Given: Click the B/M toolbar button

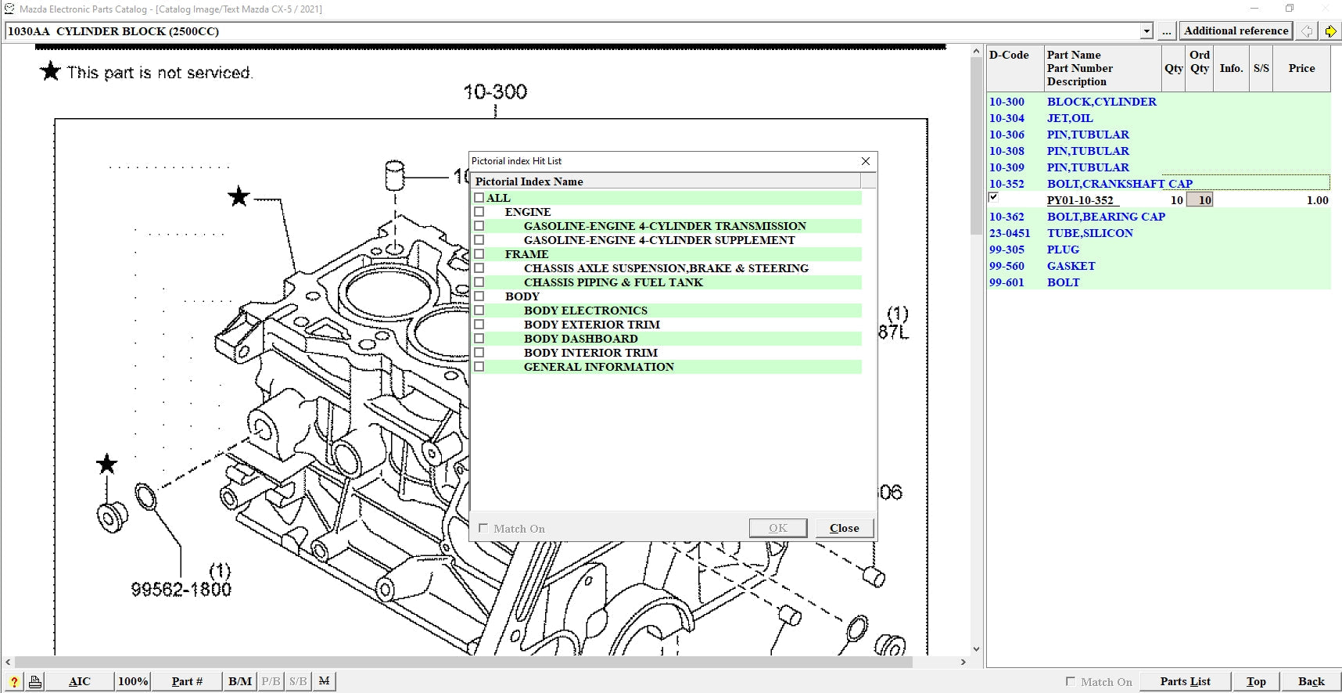Looking at the screenshot, I should tap(240, 681).
